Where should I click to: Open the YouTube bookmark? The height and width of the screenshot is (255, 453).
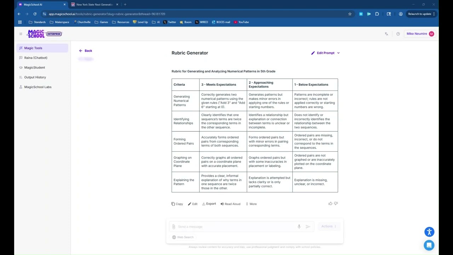coord(241,22)
